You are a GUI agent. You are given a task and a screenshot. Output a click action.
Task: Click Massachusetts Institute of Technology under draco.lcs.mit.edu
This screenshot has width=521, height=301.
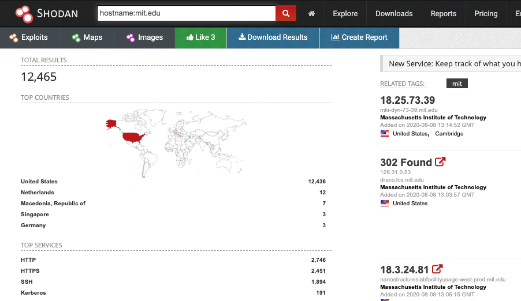[x=433, y=187]
